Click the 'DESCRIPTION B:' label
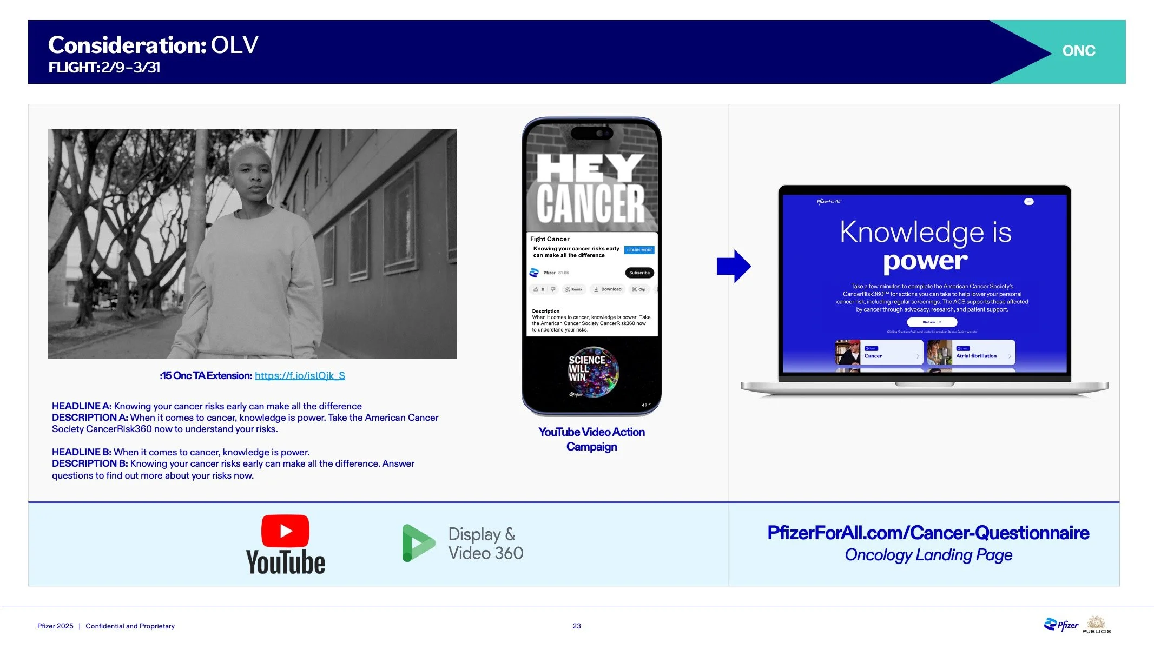The height and width of the screenshot is (649, 1154). click(x=90, y=463)
